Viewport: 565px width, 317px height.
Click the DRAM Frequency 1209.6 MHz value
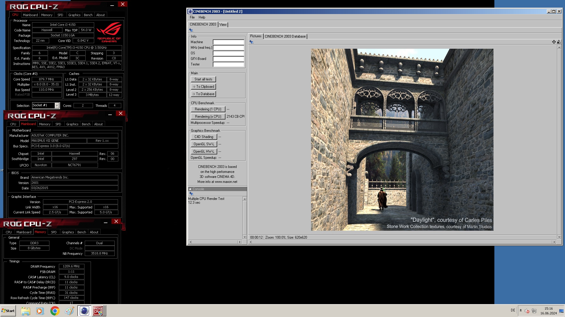point(72,266)
